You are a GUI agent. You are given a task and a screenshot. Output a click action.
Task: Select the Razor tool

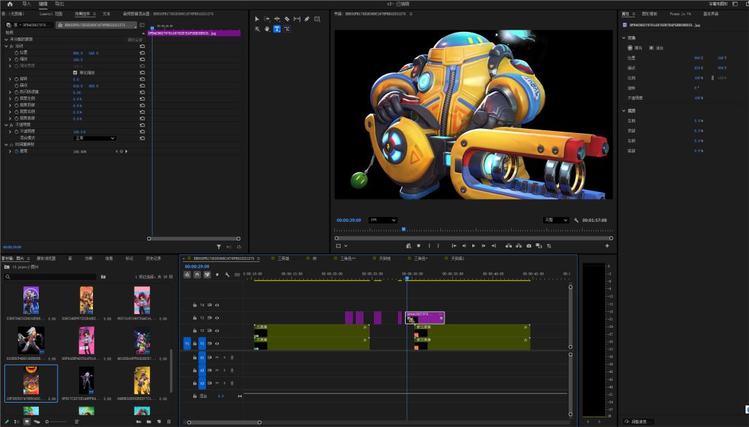pos(286,19)
